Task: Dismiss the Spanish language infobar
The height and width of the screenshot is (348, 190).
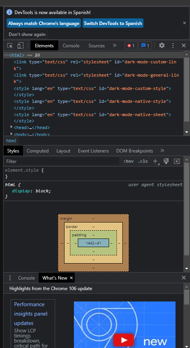Action: tap(185, 23)
